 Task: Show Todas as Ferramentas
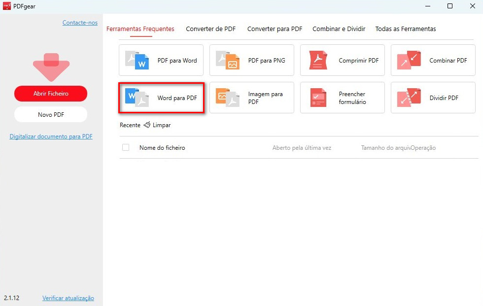coord(406,29)
